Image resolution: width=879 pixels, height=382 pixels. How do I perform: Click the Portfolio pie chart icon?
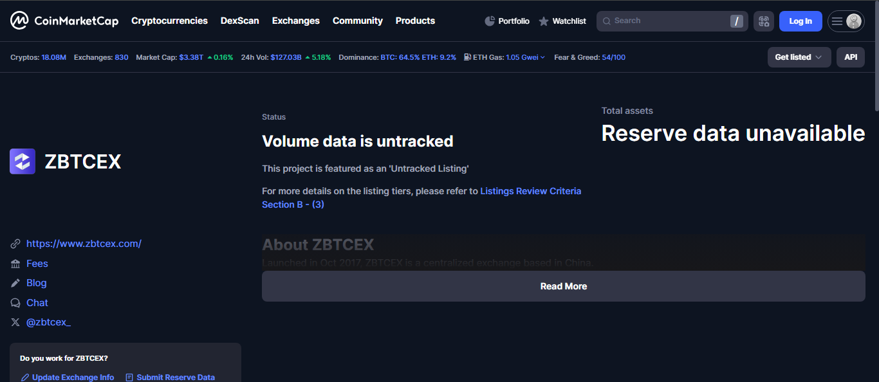tap(490, 21)
